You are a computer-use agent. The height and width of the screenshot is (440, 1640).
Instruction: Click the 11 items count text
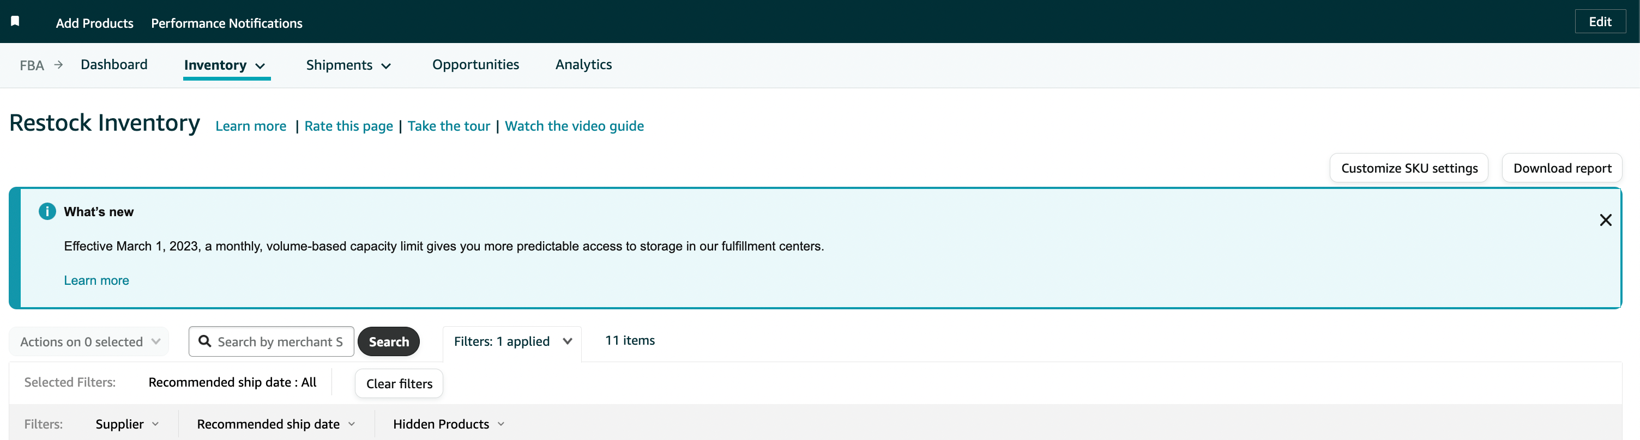point(630,340)
